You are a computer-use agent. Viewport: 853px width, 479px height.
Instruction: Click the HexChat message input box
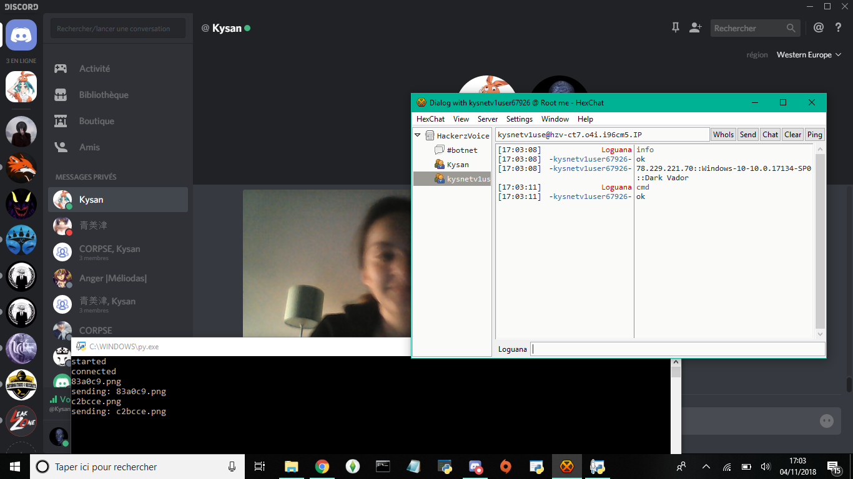pyautogui.click(x=678, y=349)
